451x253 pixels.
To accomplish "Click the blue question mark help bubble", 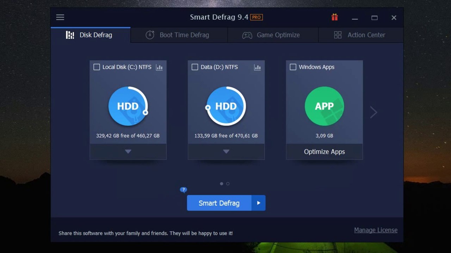I will click(183, 190).
